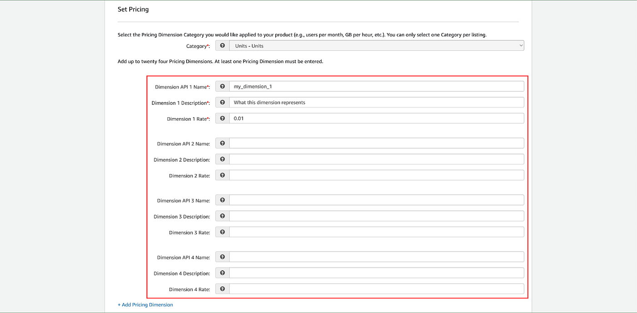Click help icon for Dimension 3 Rate
Viewport: 637px width, 313px height.
[x=222, y=232]
